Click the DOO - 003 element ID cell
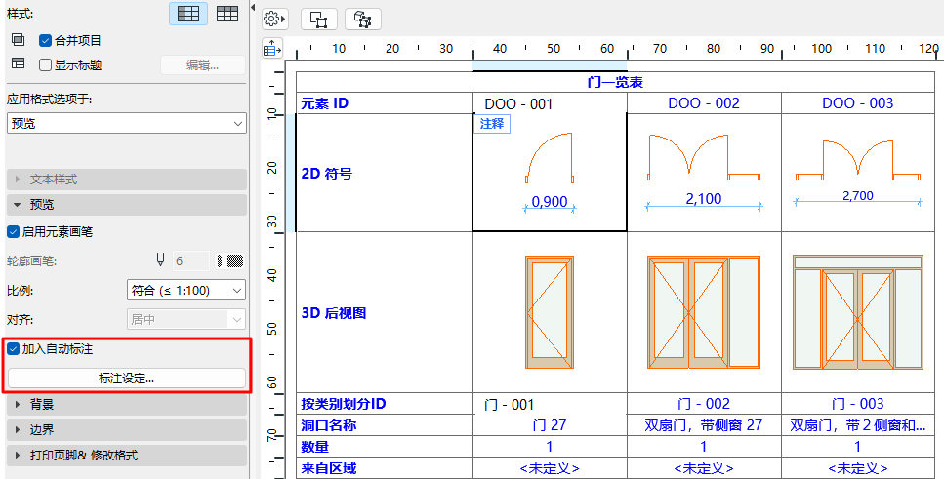The width and height of the screenshot is (944, 479). click(858, 102)
